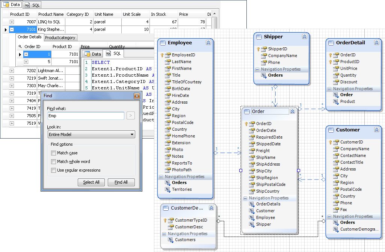The width and height of the screenshot is (385, 252).
Task: Collapse the Employee entity with chevron button
Action: [208, 42]
